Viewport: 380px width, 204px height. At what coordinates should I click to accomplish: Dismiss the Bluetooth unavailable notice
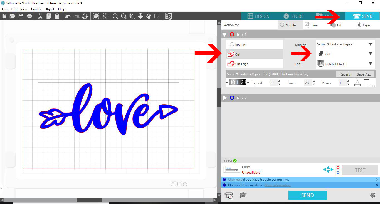[377, 185]
